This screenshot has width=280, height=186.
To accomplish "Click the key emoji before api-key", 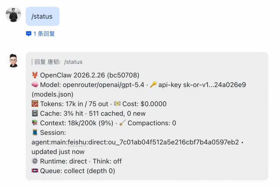I will 153,85.
